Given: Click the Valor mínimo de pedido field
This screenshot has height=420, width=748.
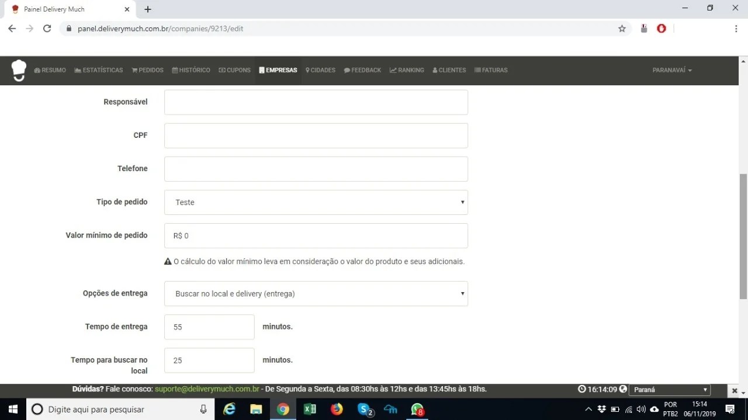Looking at the screenshot, I should click(x=316, y=235).
